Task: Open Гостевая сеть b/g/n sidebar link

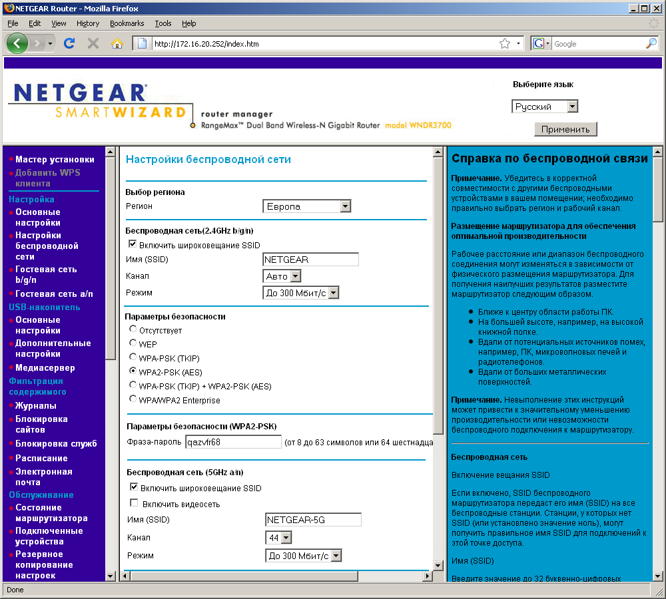Action: (46, 275)
